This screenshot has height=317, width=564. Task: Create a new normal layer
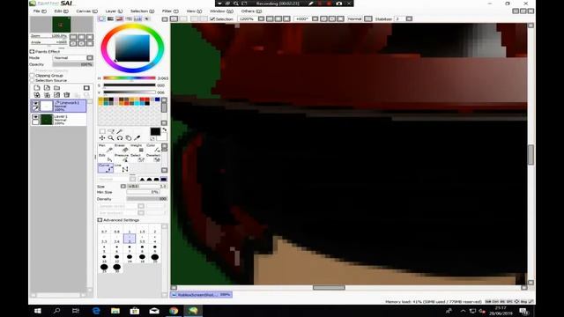point(37,88)
